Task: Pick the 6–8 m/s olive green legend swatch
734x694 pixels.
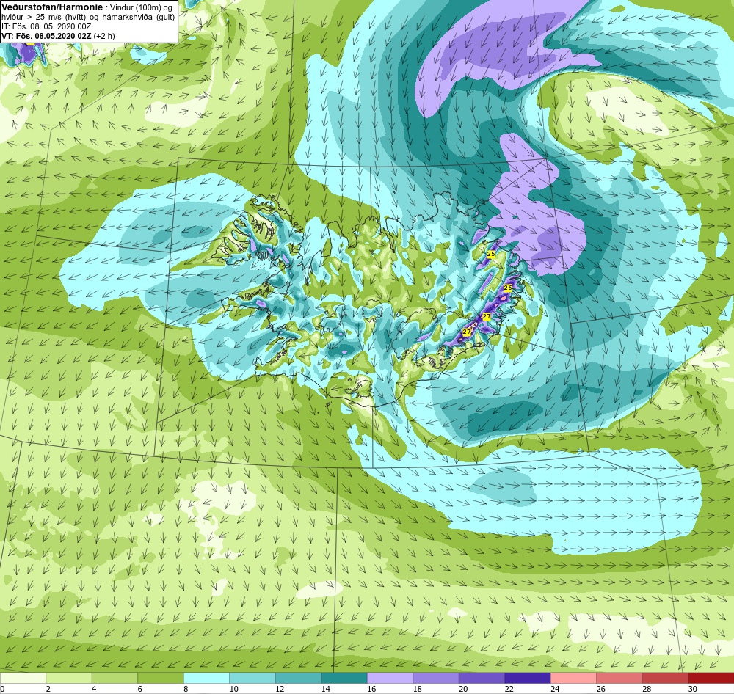Action: (161, 678)
